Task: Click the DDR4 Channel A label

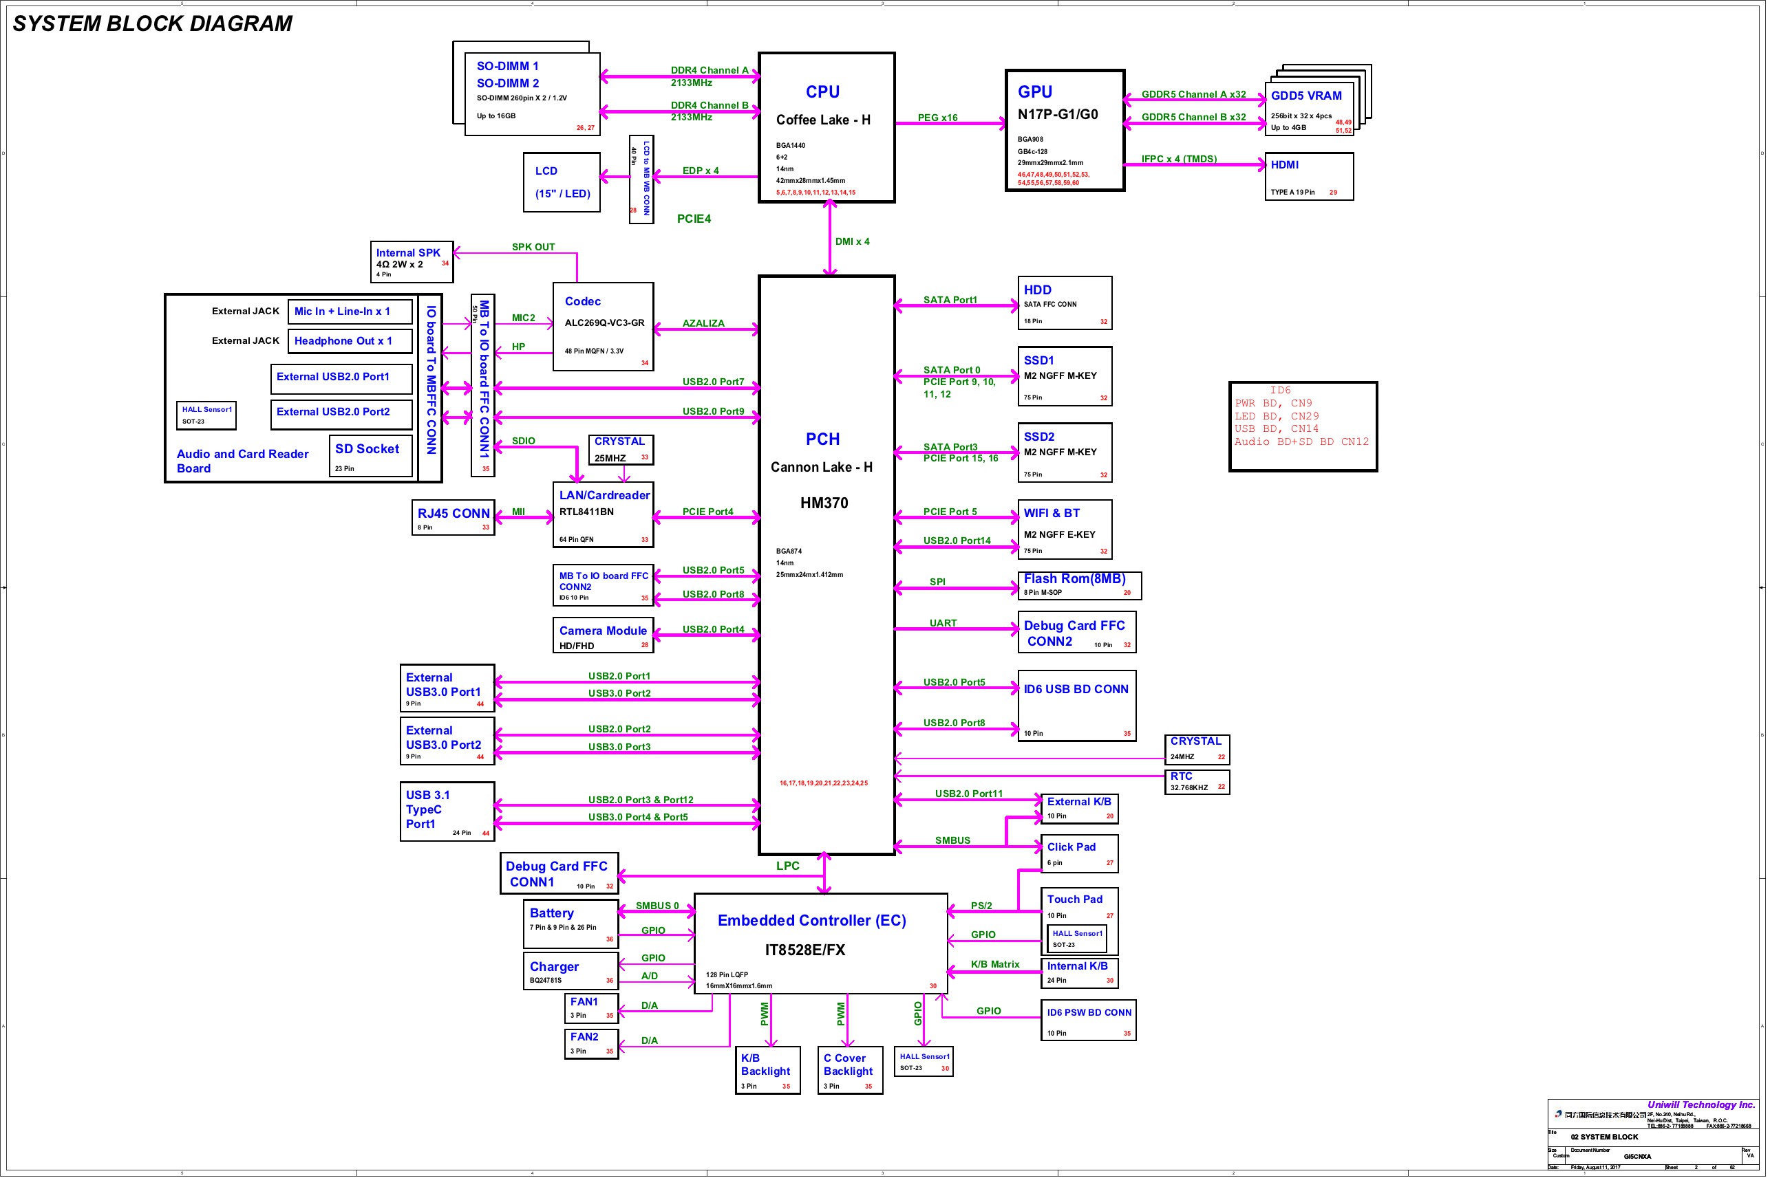Action: [710, 71]
